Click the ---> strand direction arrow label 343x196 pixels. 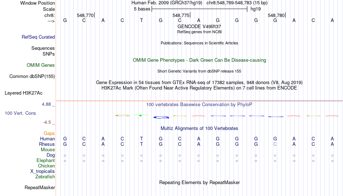coord(51,21)
